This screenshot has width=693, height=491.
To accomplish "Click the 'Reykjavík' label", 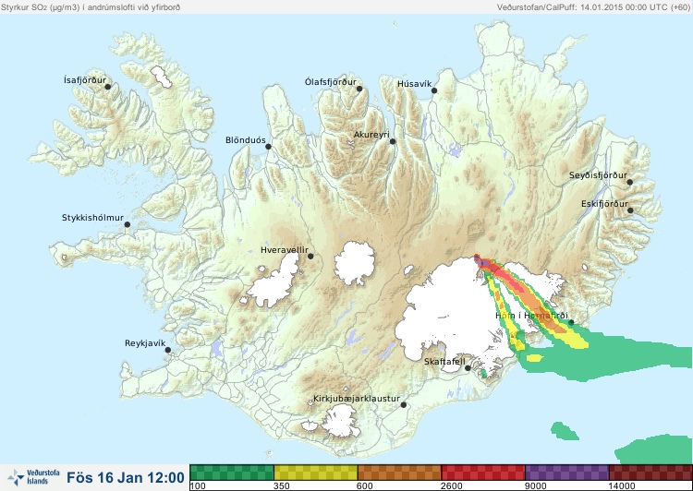I will coord(145,343).
